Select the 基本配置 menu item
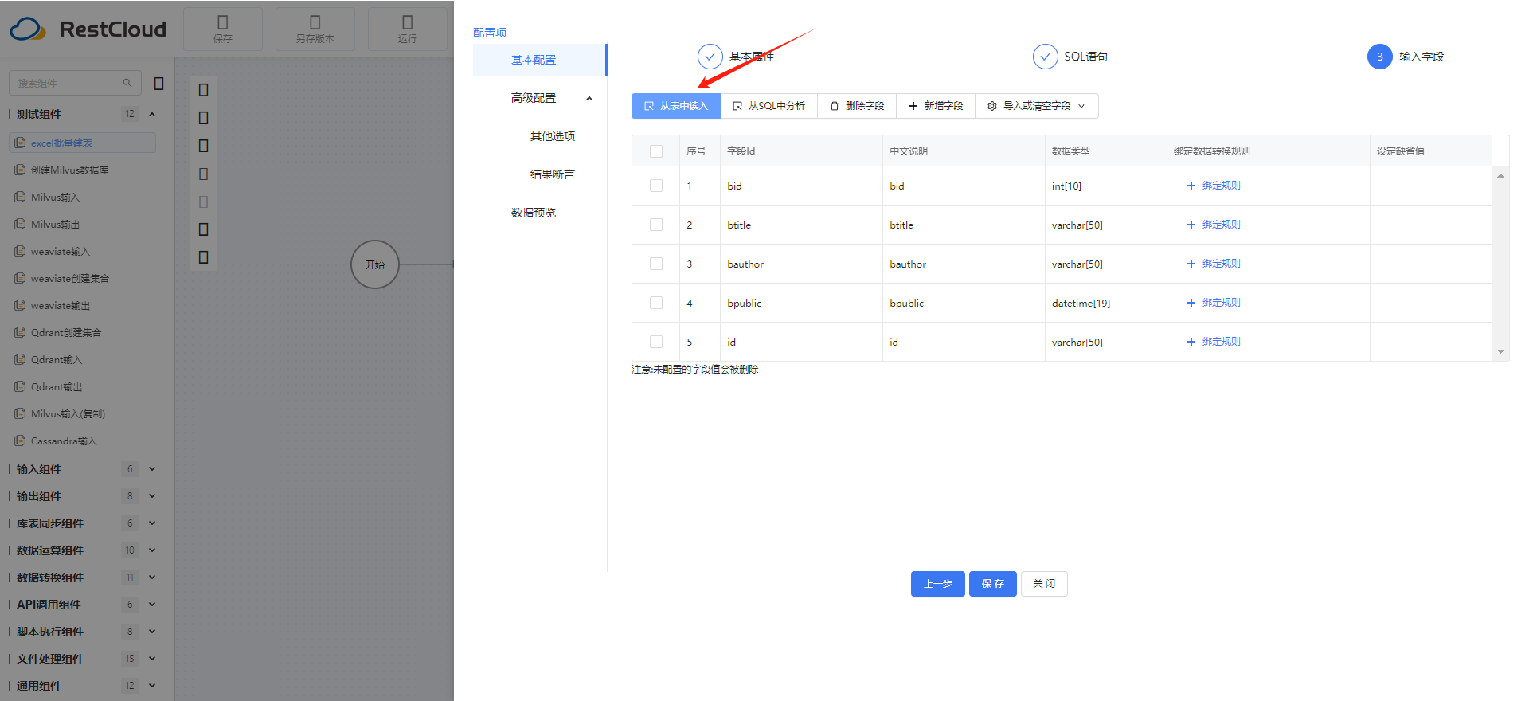Image resolution: width=1529 pixels, height=701 pixels. tap(539, 60)
